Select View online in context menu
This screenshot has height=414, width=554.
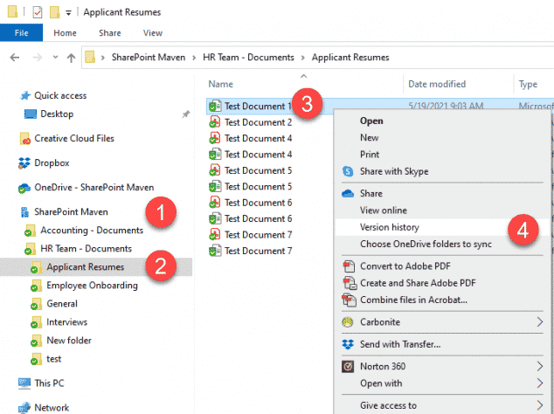coord(383,210)
